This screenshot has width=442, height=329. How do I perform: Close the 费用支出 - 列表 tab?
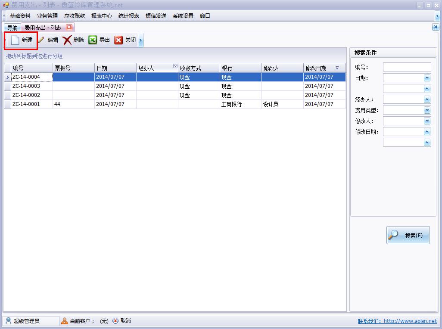tap(69, 27)
